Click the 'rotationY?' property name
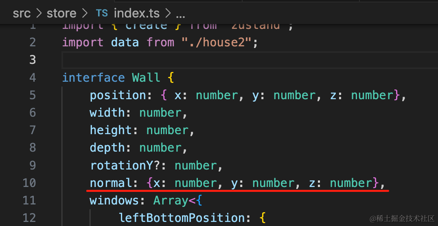This screenshot has width=438, height=226. pos(125,166)
